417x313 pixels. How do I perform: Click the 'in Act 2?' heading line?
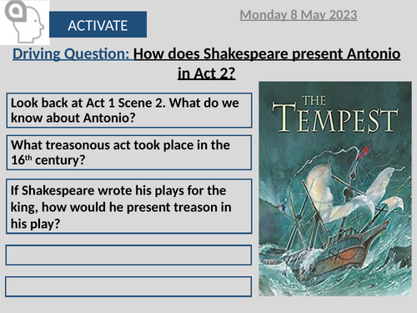pos(207,73)
